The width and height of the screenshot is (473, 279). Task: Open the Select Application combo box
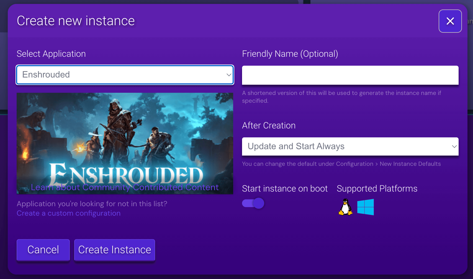pyautogui.click(x=125, y=75)
